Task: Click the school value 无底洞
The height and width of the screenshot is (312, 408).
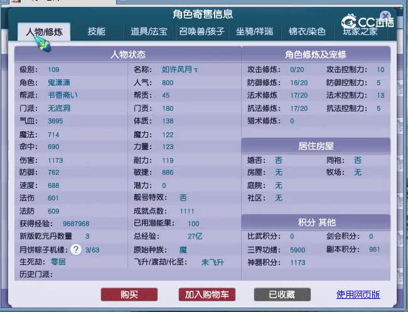Action: pyautogui.click(x=59, y=108)
